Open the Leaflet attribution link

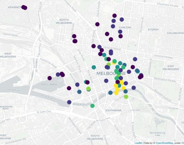click(138, 143)
